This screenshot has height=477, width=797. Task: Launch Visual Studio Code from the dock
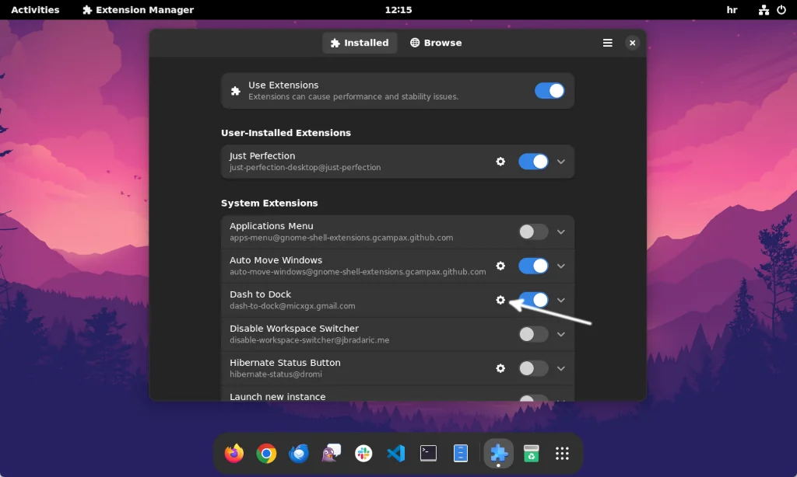point(395,454)
